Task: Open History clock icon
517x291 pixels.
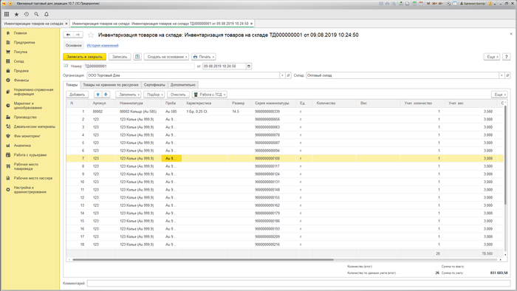Action: click(x=27, y=14)
